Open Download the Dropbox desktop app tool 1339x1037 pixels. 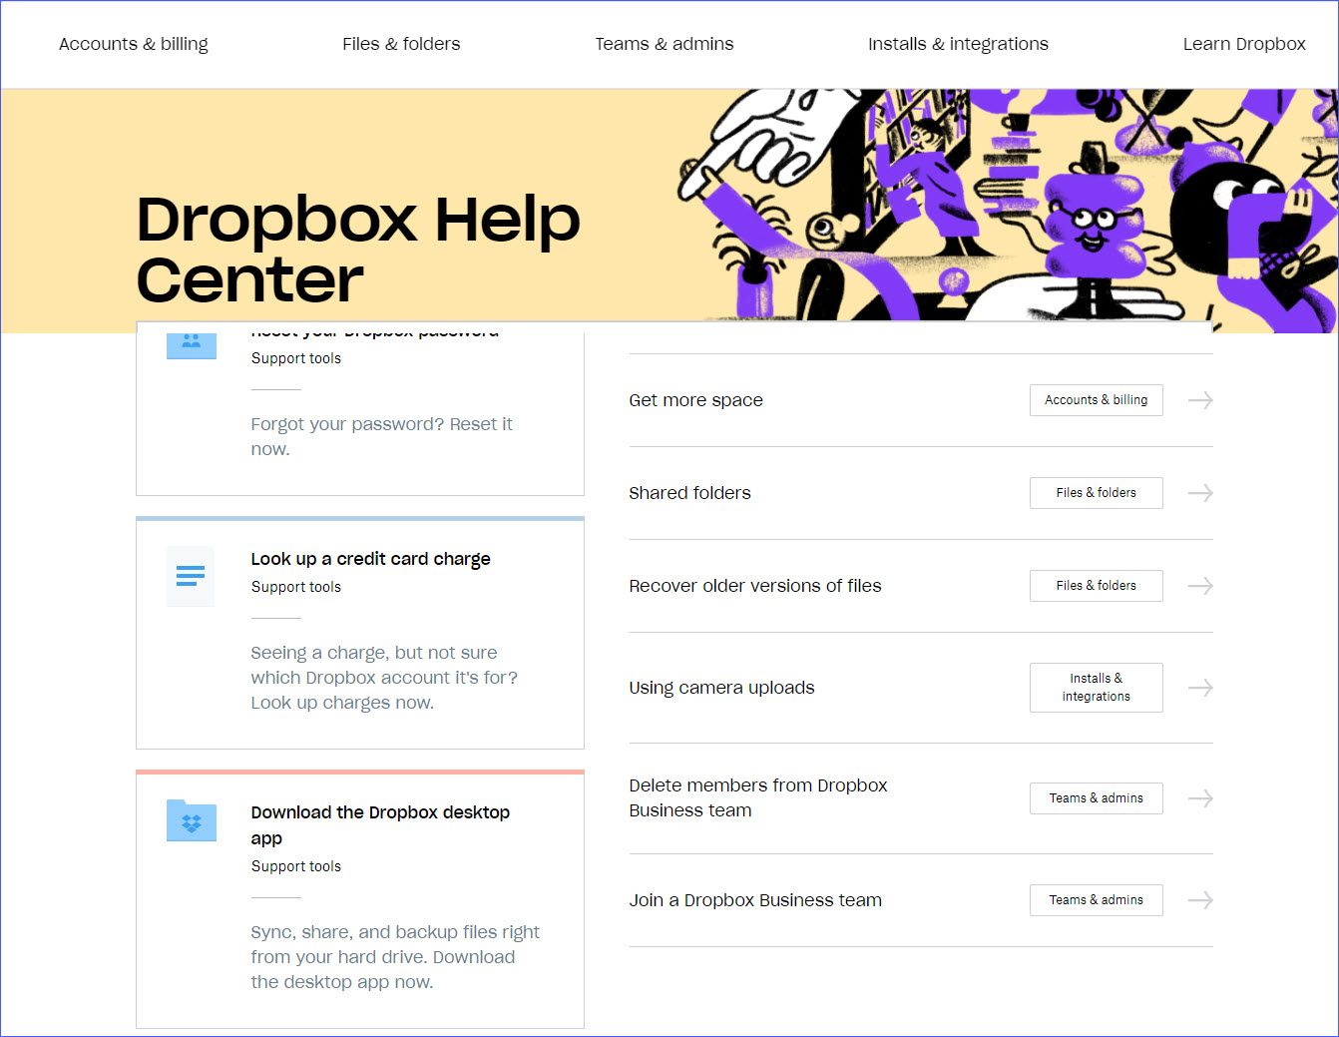click(x=380, y=825)
